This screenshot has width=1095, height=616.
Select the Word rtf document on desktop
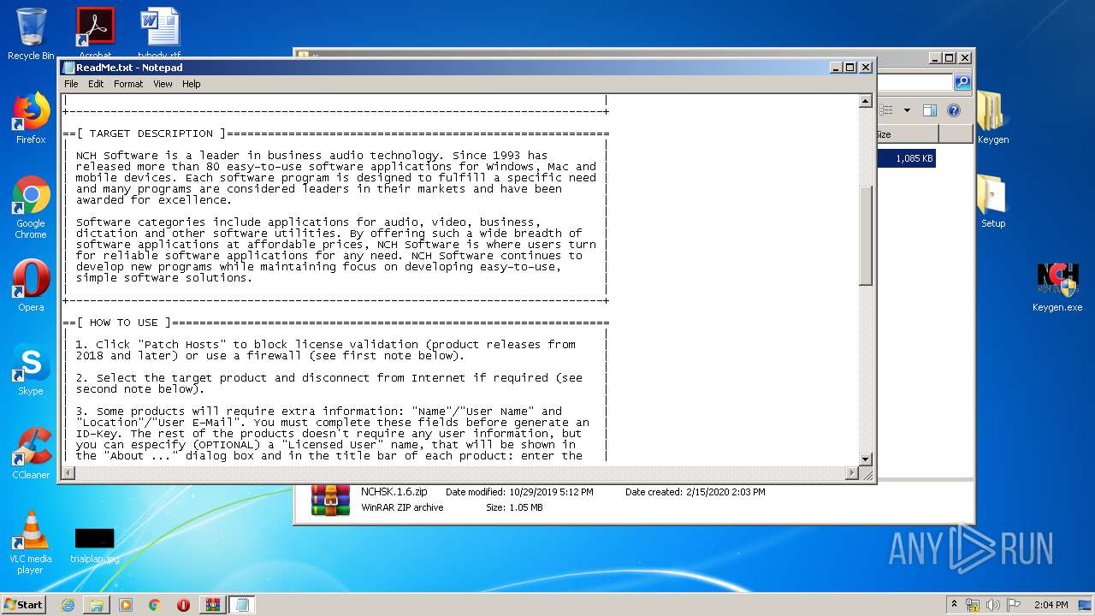pos(160,33)
